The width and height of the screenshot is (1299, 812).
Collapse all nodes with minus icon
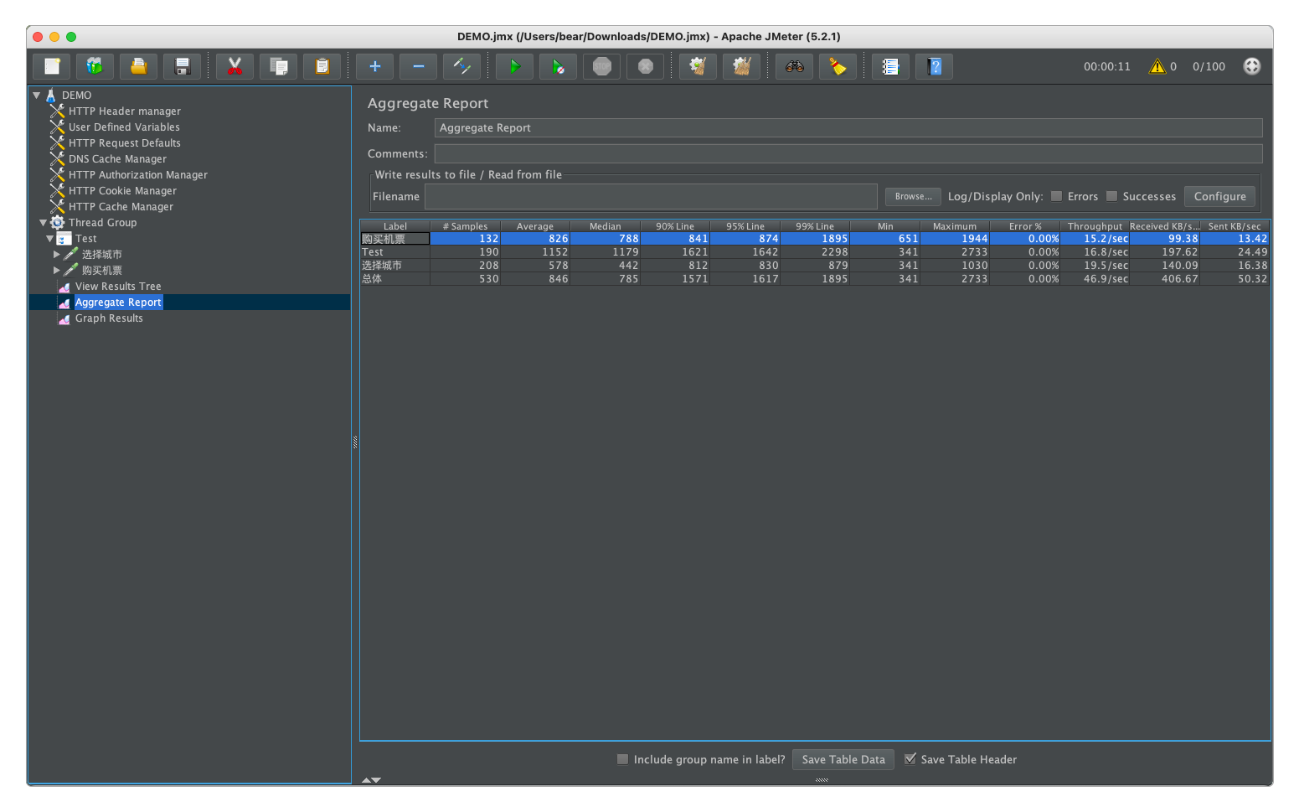[419, 66]
